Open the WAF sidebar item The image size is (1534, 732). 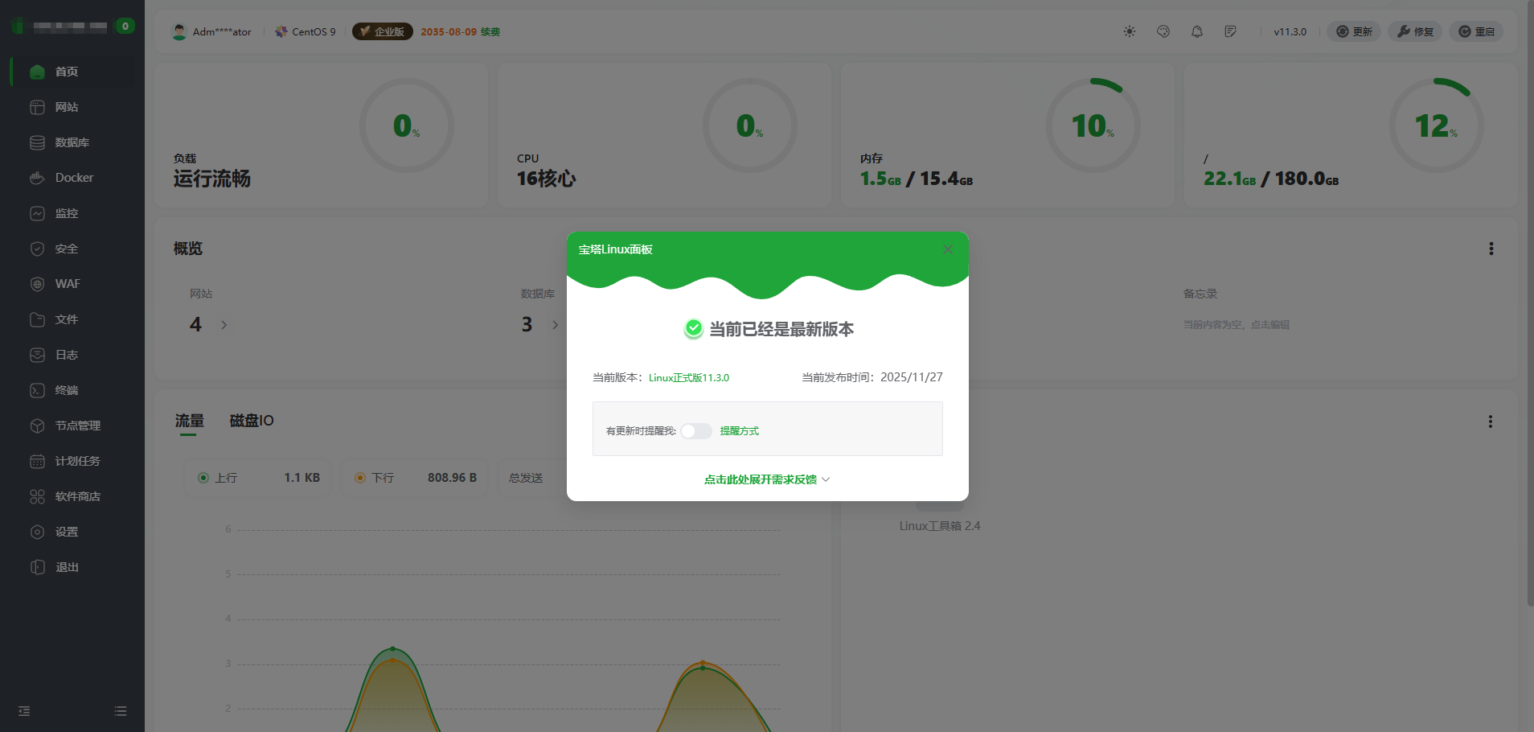(x=67, y=284)
